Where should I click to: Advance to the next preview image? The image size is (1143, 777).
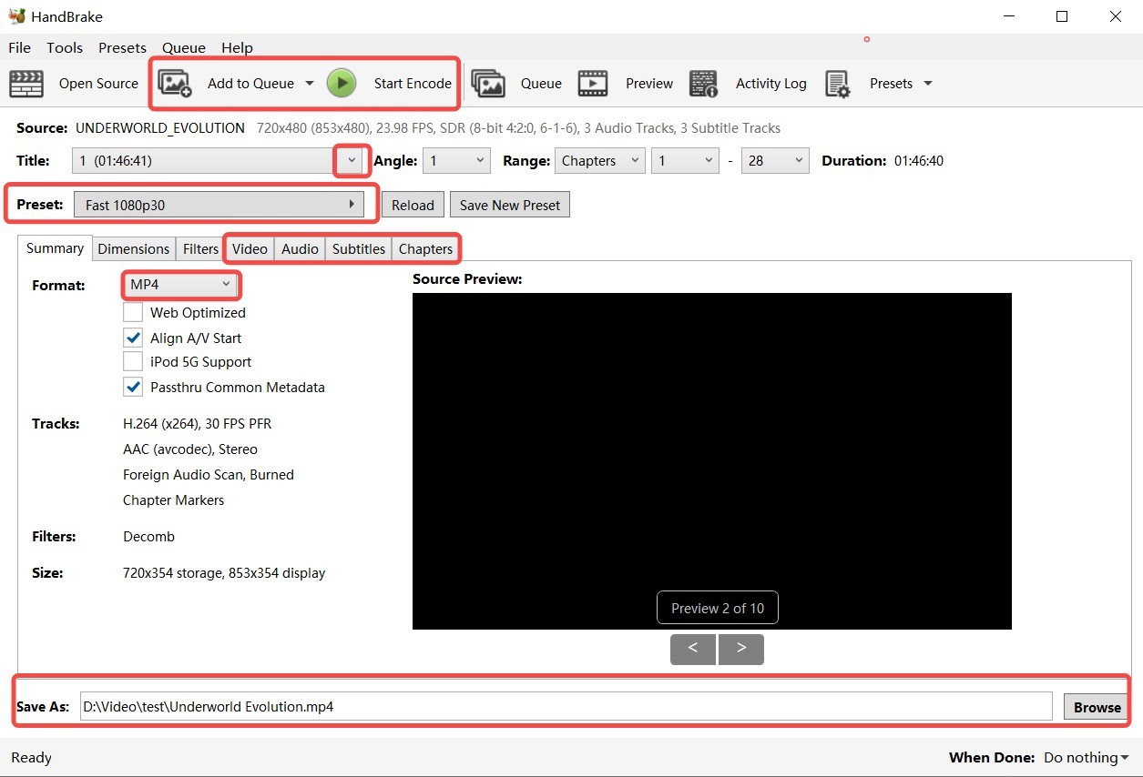740,649
